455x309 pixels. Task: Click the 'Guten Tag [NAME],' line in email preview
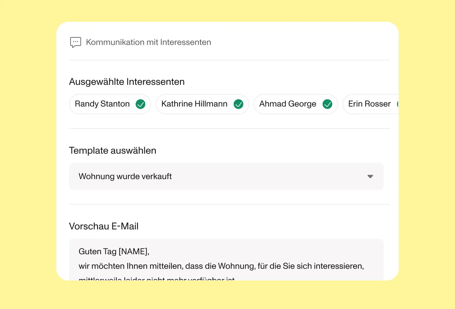pos(114,251)
